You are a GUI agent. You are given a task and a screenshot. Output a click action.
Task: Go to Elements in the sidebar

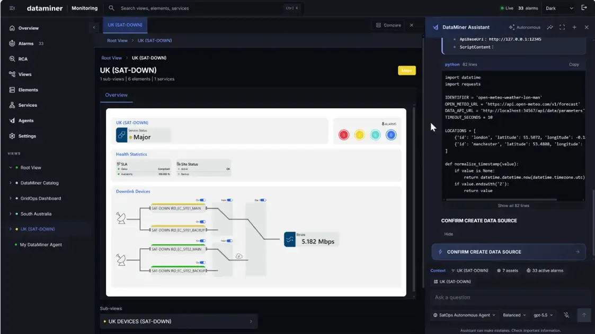point(28,90)
